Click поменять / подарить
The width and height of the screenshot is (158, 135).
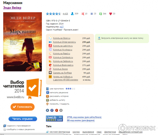click(59, 104)
